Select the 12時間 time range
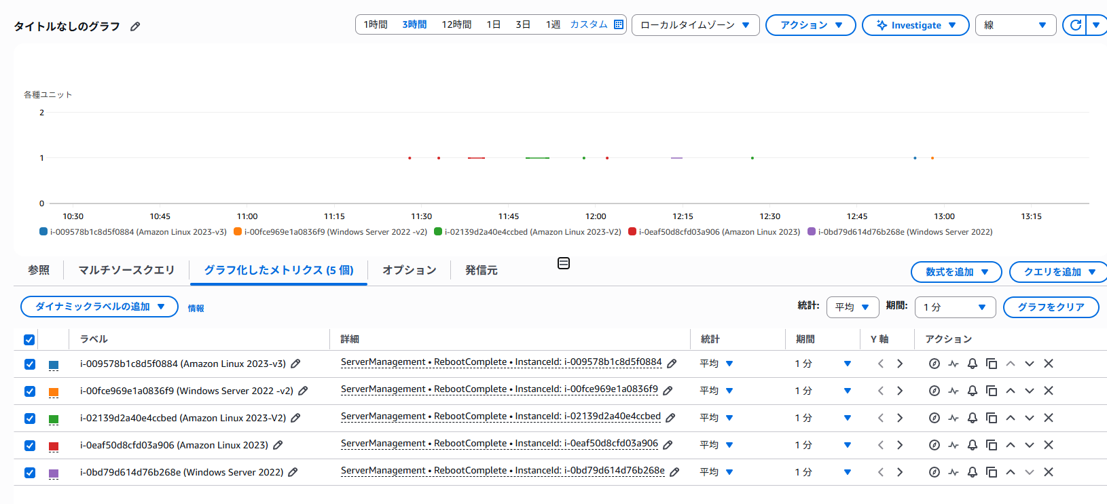 [x=456, y=24]
